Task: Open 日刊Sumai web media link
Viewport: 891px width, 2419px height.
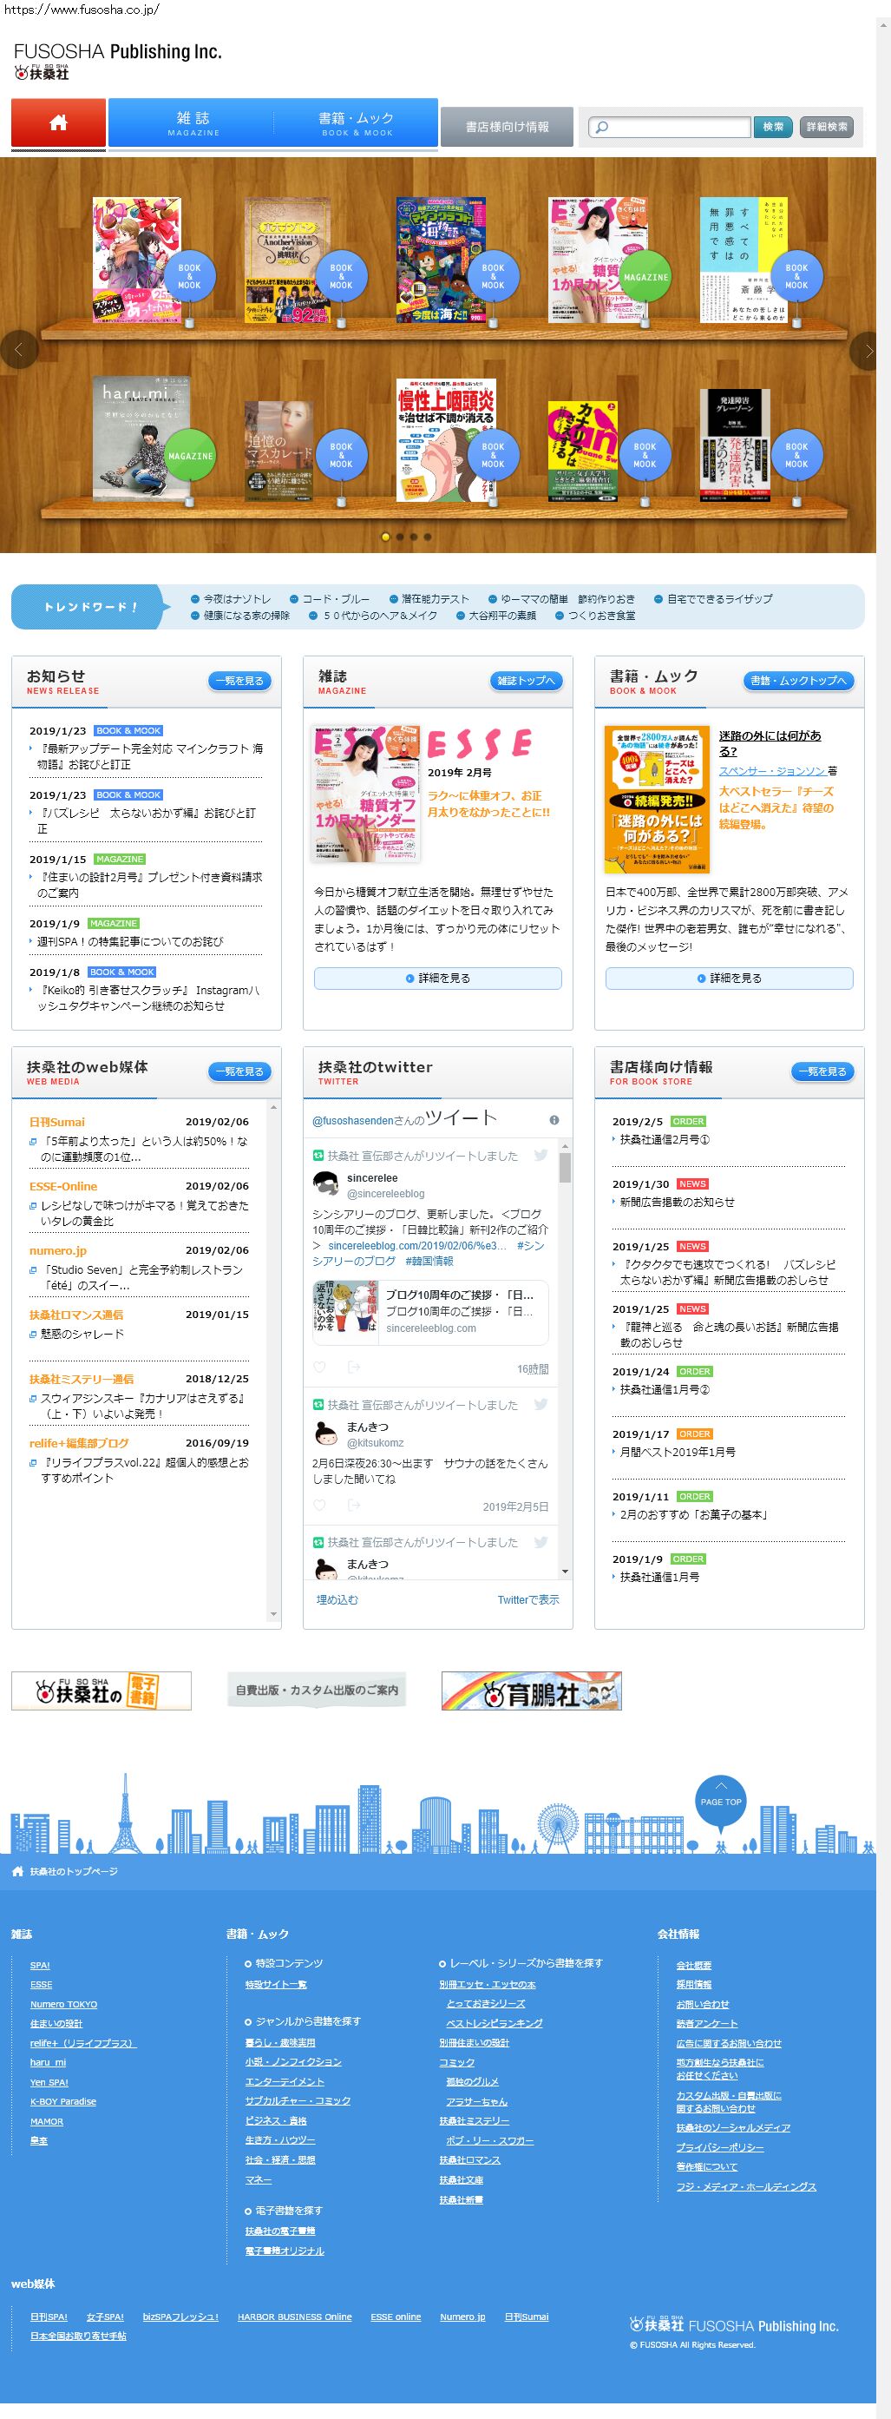Action: (x=56, y=1122)
